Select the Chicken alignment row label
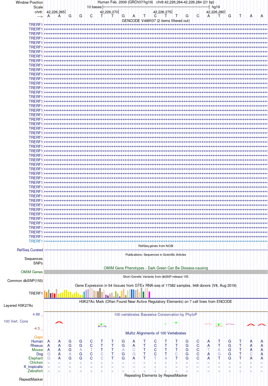 coord(36,363)
